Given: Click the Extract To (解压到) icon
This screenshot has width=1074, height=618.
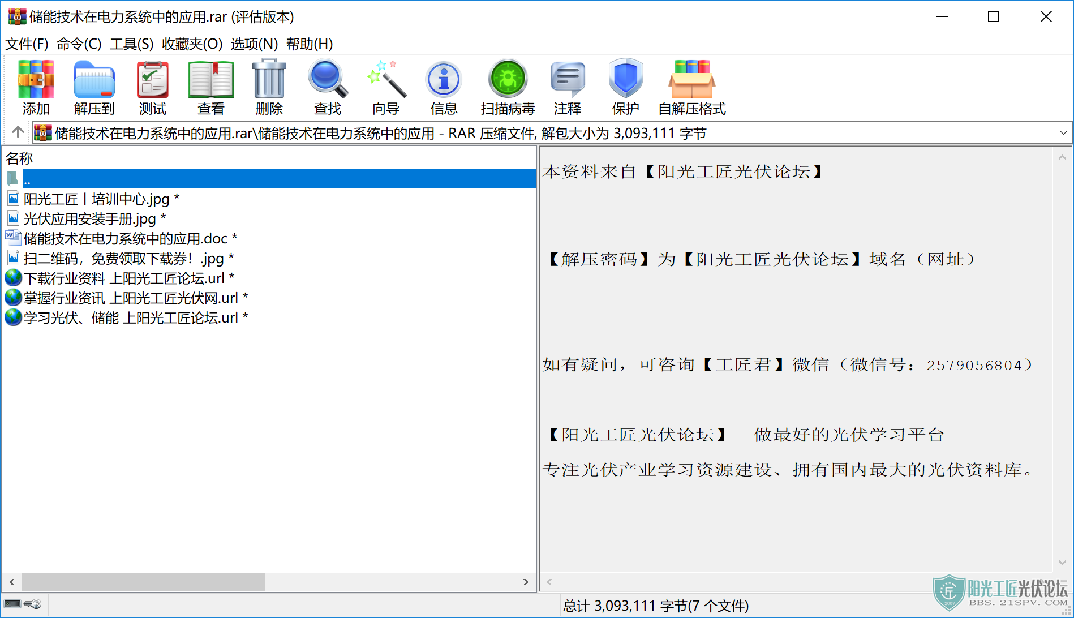Looking at the screenshot, I should pos(94,87).
